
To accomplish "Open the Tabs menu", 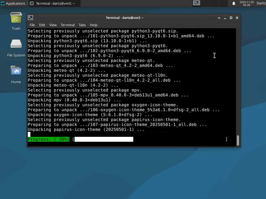I will pos(82,25).
